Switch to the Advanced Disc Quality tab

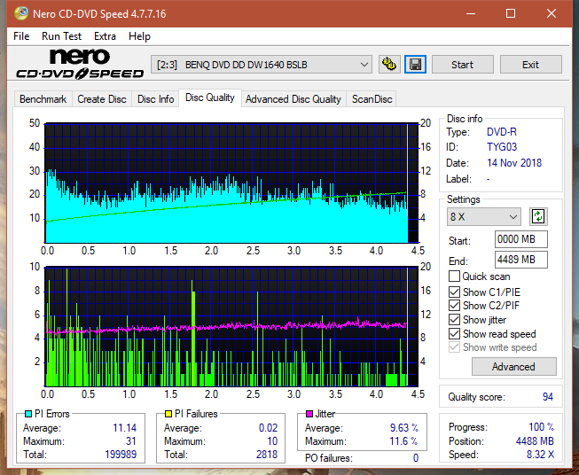pos(293,99)
